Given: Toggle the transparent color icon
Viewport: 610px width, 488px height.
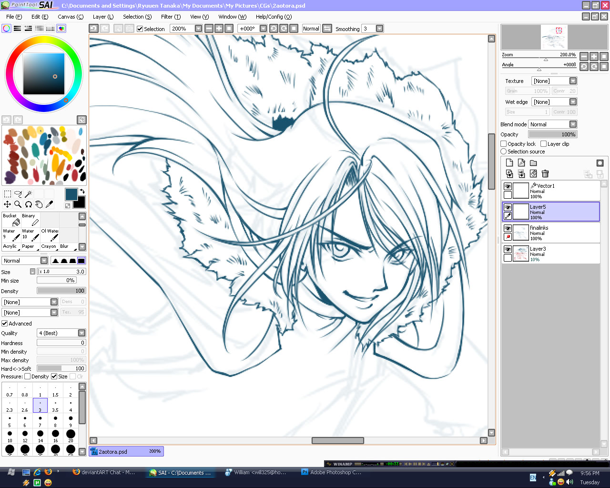Looking at the screenshot, I should click(68, 206).
